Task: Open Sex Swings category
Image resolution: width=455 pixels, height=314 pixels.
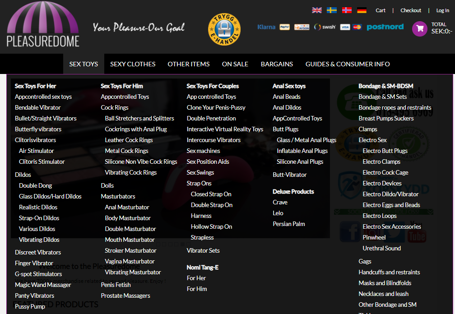Action: click(200, 172)
